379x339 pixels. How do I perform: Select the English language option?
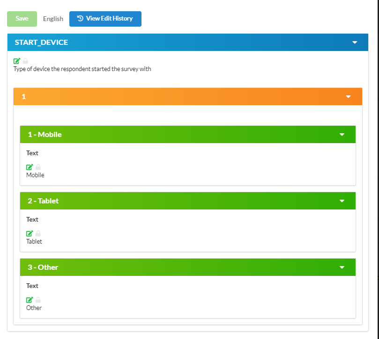pyautogui.click(x=53, y=19)
